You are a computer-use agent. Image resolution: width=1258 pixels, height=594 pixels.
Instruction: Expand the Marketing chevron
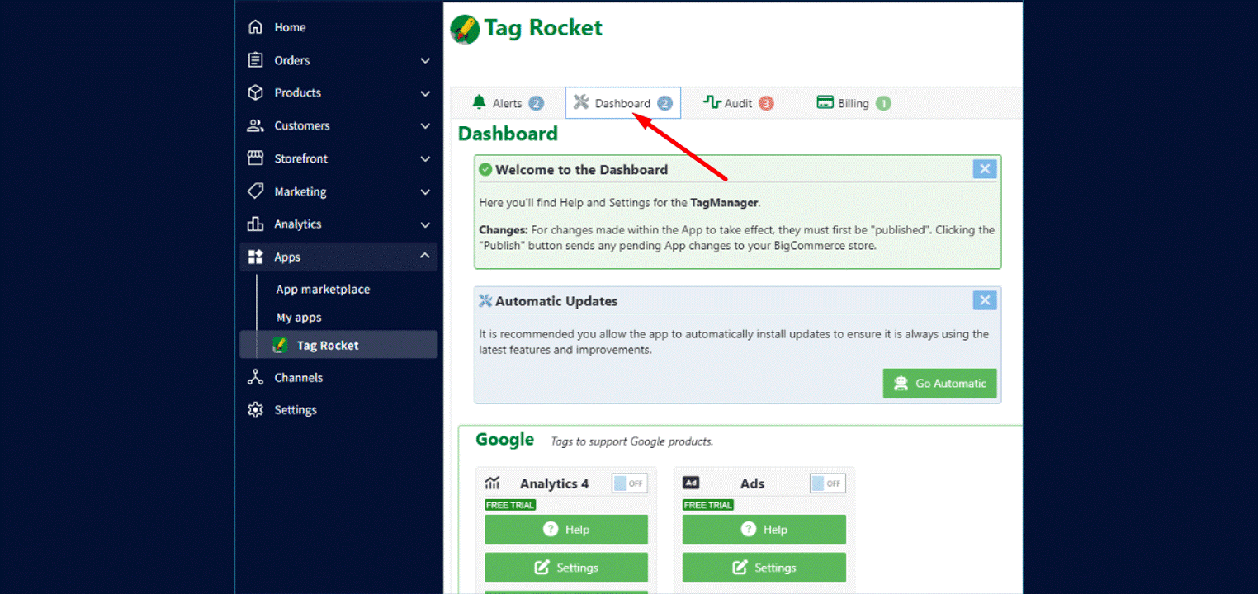click(x=425, y=191)
